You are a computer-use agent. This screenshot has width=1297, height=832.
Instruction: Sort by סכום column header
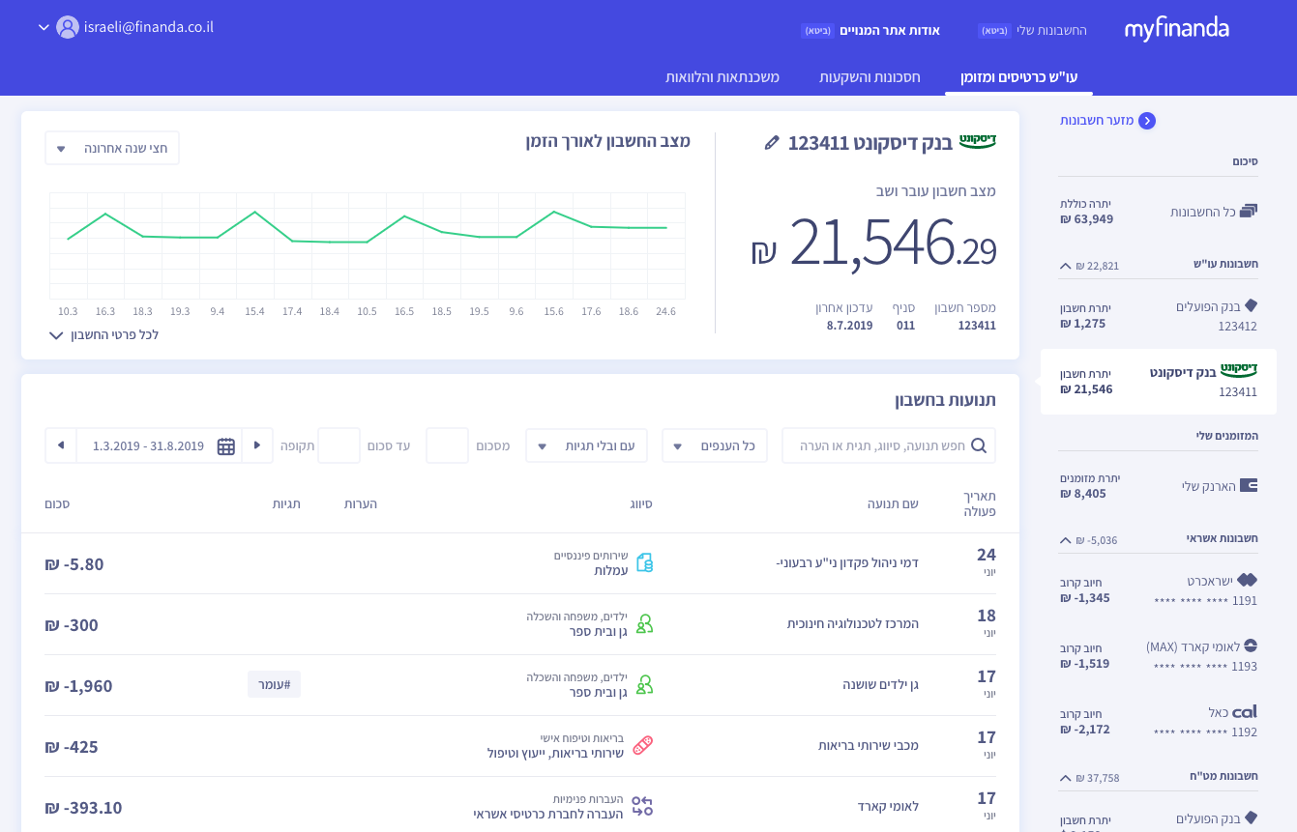click(x=57, y=503)
